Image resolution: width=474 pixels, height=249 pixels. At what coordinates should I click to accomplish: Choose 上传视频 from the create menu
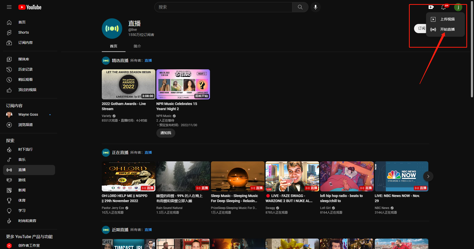pyautogui.click(x=445, y=19)
